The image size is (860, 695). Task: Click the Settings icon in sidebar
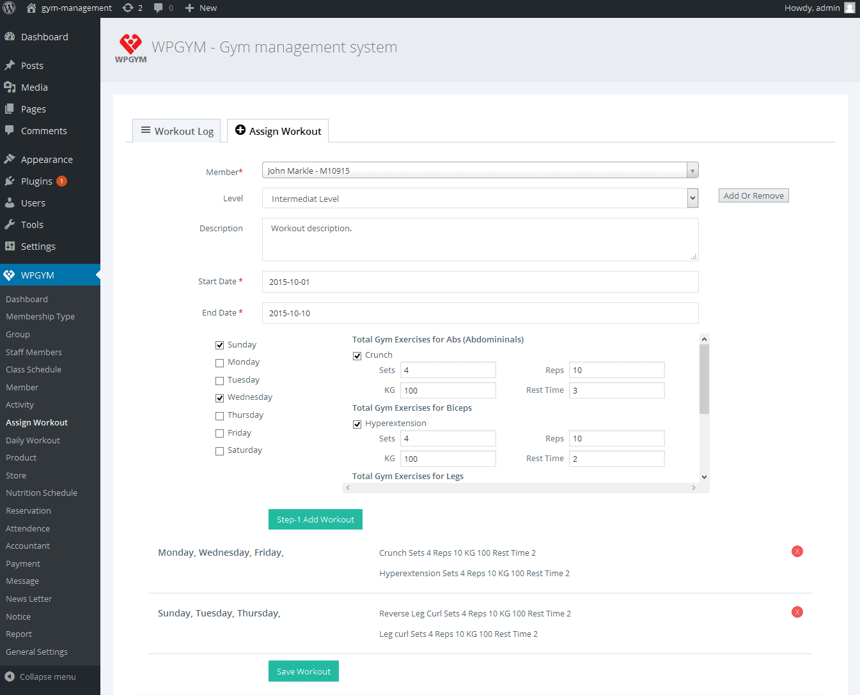click(10, 246)
